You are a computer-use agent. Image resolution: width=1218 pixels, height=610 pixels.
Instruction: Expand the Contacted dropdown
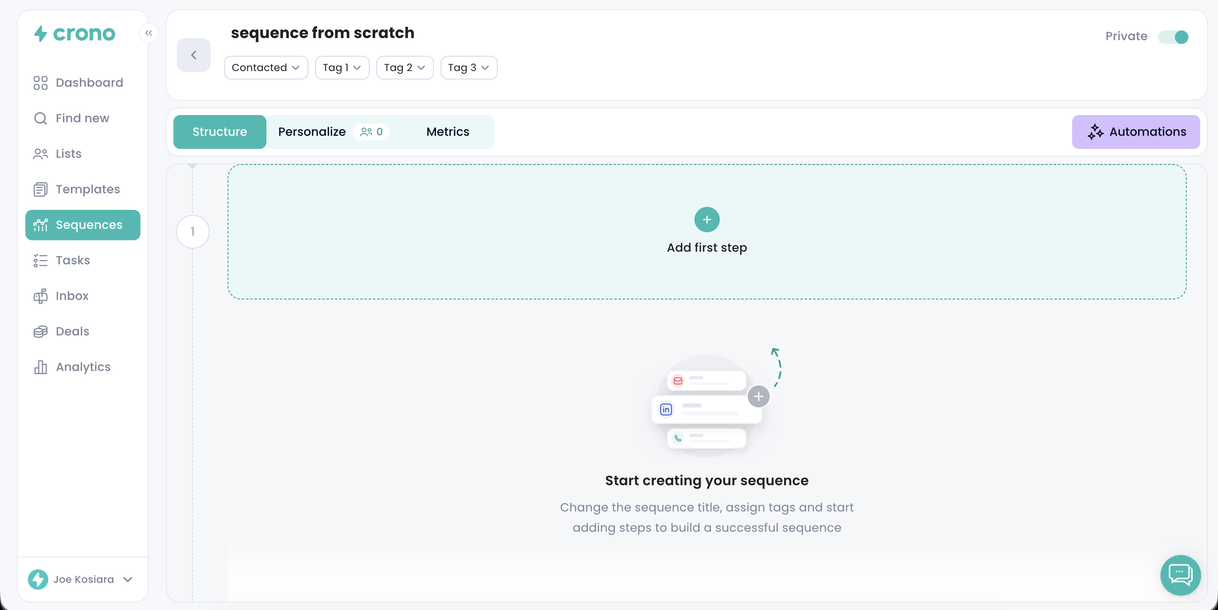tap(266, 68)
